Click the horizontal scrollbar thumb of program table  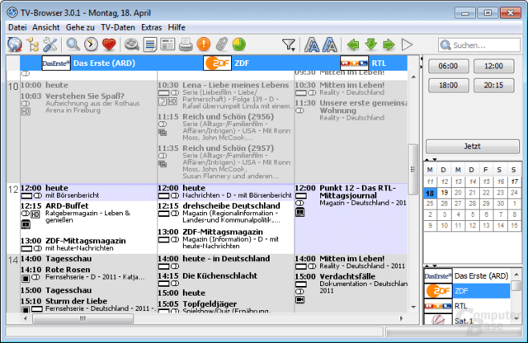coord(82,318)
